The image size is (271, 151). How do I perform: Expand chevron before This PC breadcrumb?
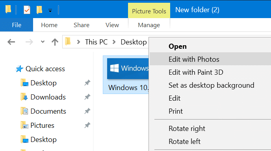78,42
